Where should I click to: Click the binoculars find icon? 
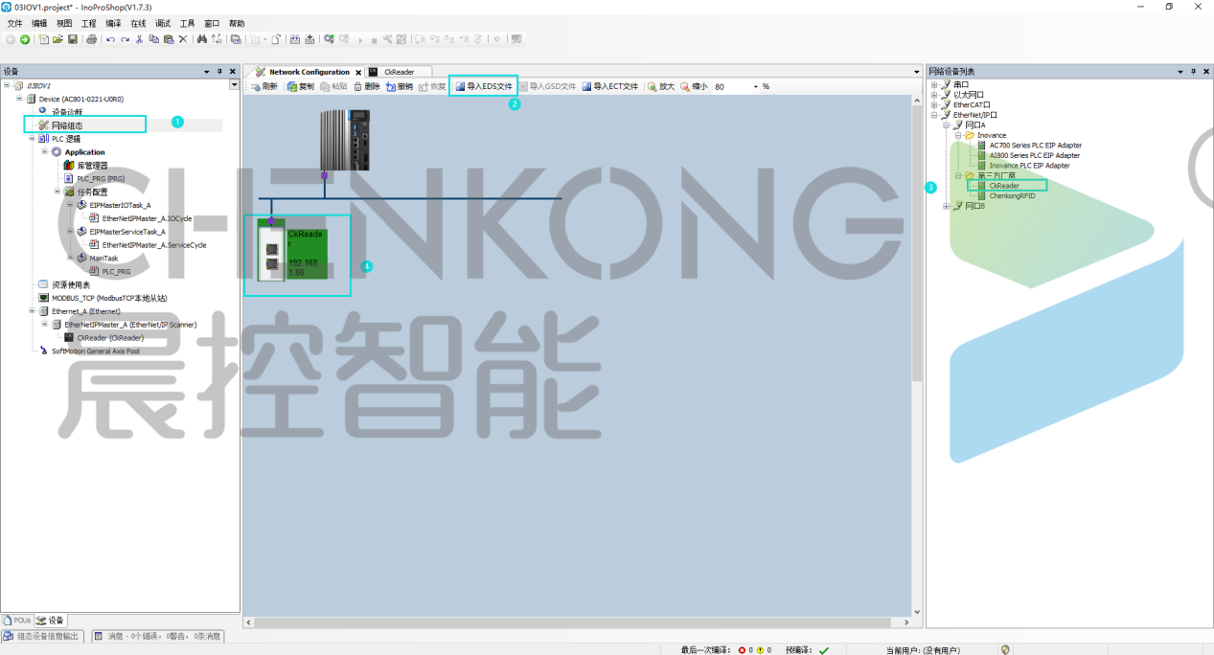pyautogui.click(x=201, y=39)
